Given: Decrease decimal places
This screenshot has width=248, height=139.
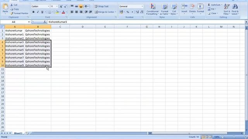Looking at the screenshot, I should (142, 12).
